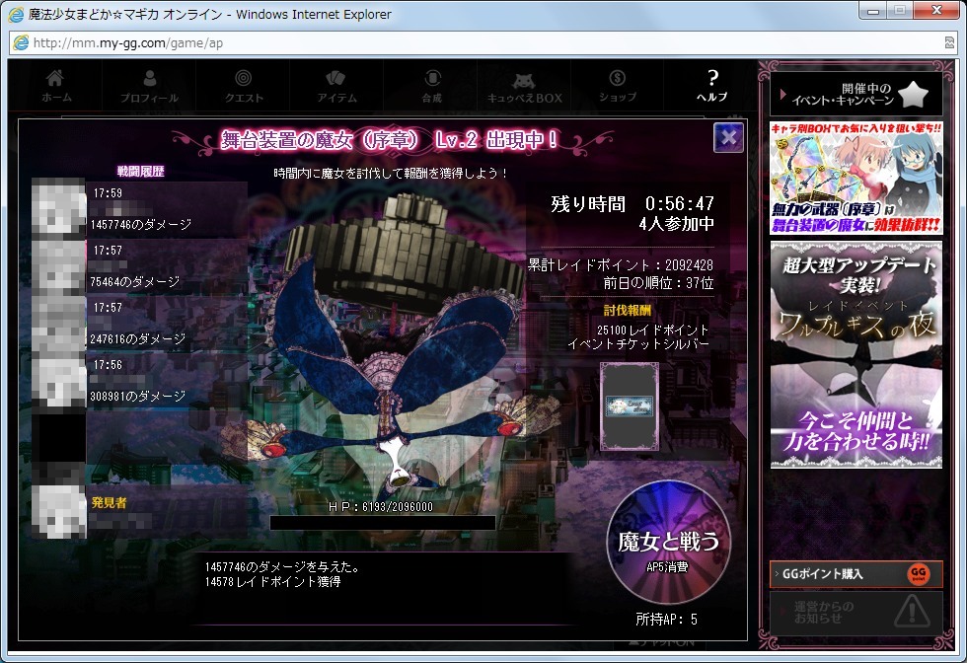Click the 討伐報酬 reward heading
The width and height of the screenshot is (967, 663).
(x=628, y=310)
